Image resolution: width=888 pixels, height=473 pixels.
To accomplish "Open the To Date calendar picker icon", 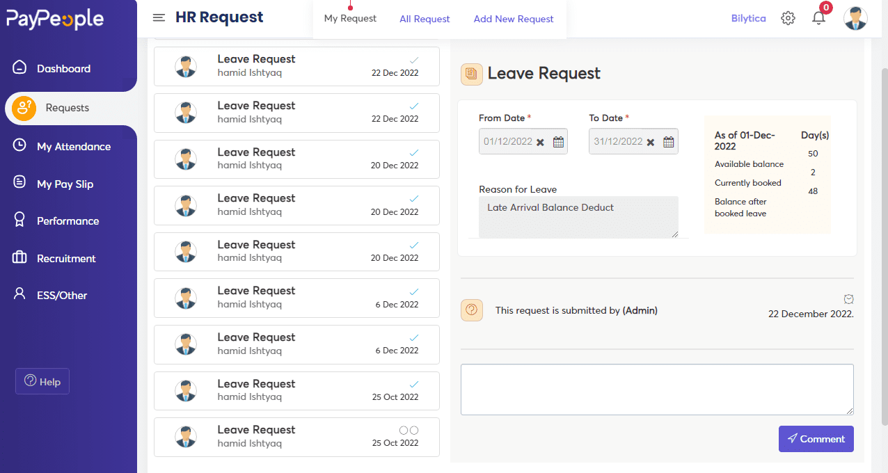I will pos(669,142).
